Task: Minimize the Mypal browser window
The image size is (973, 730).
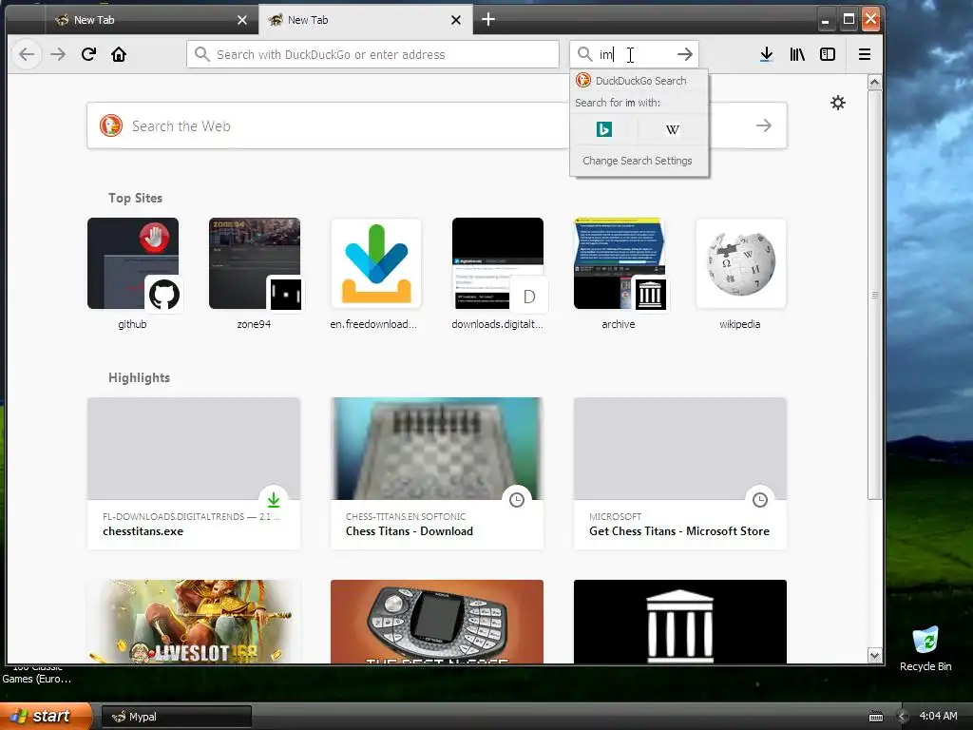Action: [826, 19]
